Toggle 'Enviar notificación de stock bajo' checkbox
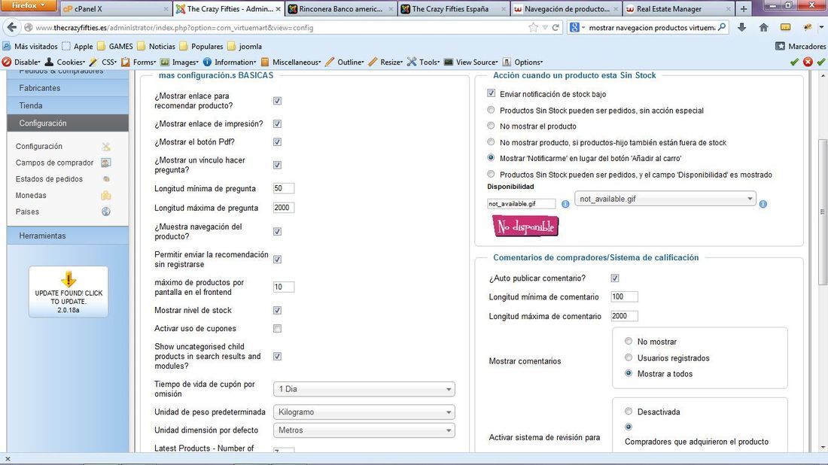Screen dimensions: 828x465 tap(491, 93)
